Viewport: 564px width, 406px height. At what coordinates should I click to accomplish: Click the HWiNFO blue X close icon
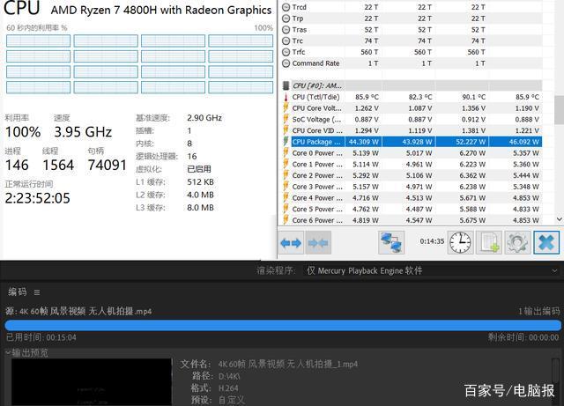(546, 243)
